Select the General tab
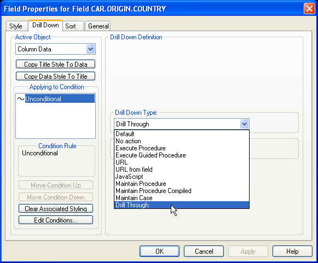This screenshot has height=263, width=318. coord(98,26)
